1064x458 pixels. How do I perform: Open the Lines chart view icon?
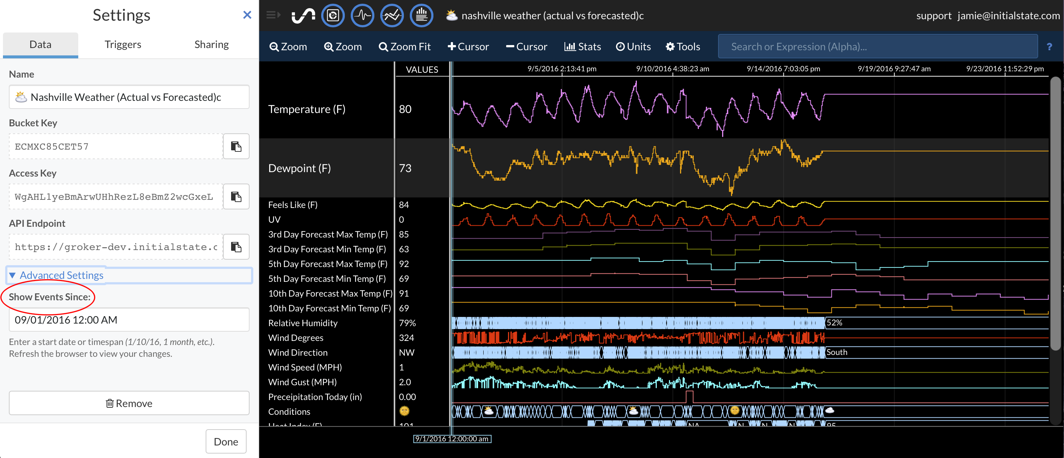pos(392,16)
